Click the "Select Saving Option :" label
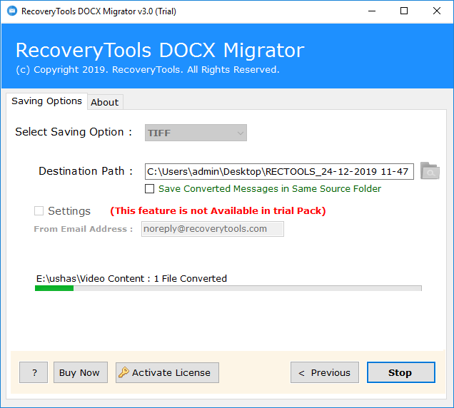 [74, 132]
